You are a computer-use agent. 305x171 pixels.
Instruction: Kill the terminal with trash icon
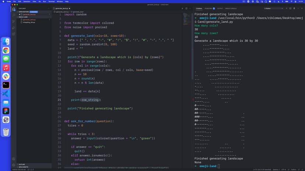pos(294,8)
